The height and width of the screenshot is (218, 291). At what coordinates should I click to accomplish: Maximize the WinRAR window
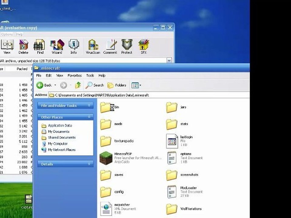pyautogui.click(x=163, y=28)
